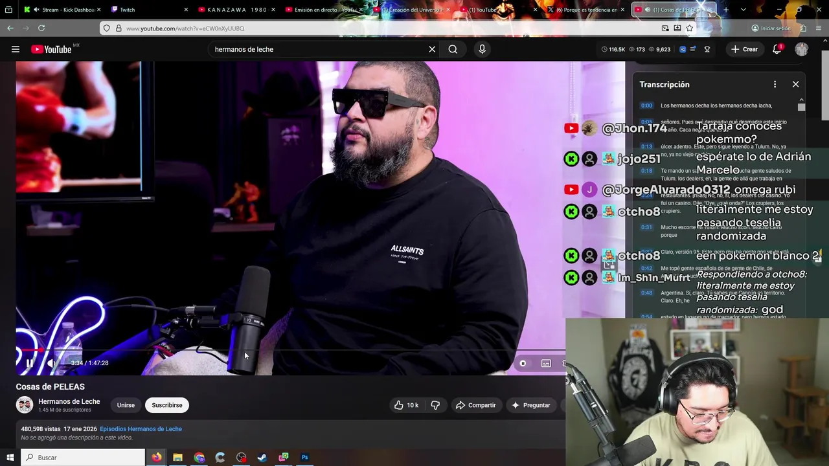Switch to the KANAZAWA 1980 tab
This screenshot has width=829, height=466.
point(236,10)
